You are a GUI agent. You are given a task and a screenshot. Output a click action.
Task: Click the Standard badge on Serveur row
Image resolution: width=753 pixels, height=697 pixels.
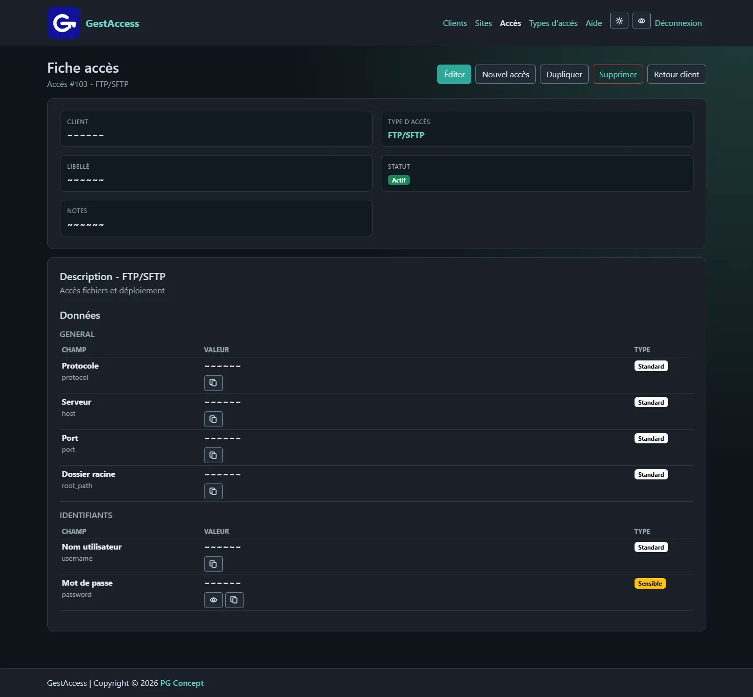651,402
